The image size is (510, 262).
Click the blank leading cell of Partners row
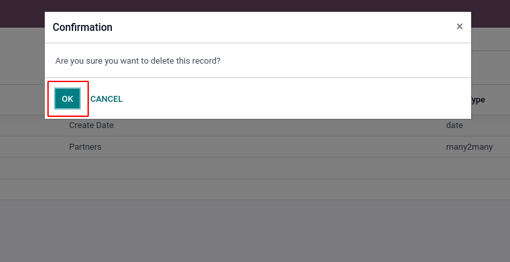pos(32,146)
